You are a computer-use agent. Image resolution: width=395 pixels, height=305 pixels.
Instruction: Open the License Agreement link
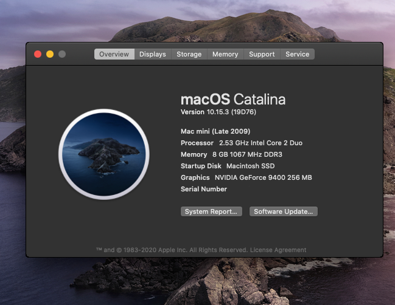click(278, 250)
